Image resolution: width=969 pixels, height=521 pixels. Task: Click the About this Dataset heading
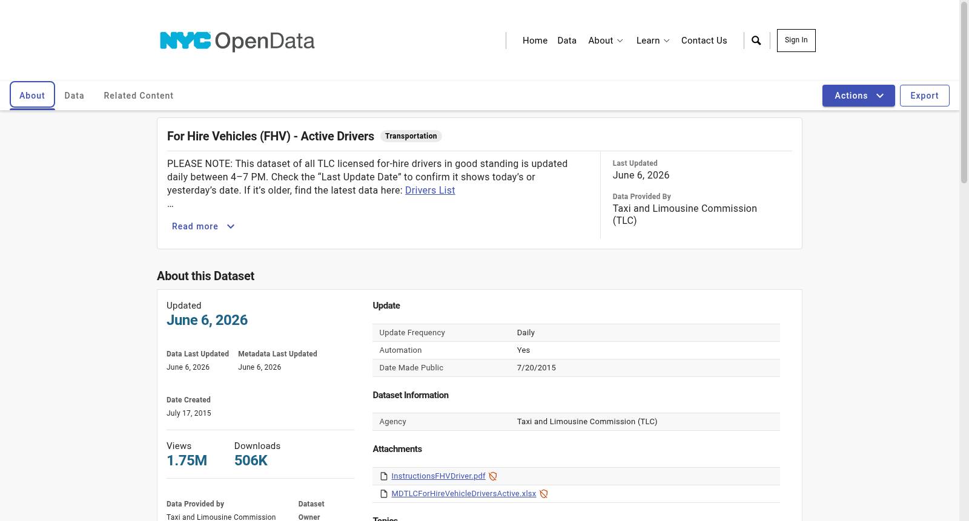(x=205, y=276)
